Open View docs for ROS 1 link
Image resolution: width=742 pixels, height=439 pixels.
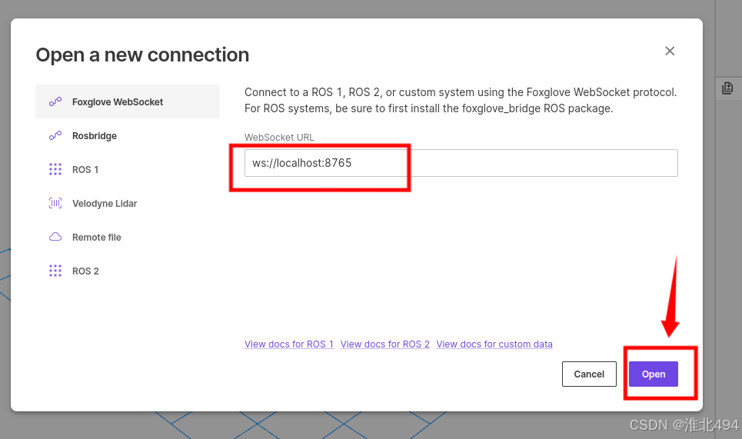click(x=289, y=344)
